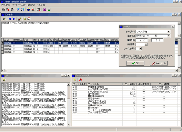
Task: Select the 開催概要(OPMST) row
Action: click(x=126, y=87)
